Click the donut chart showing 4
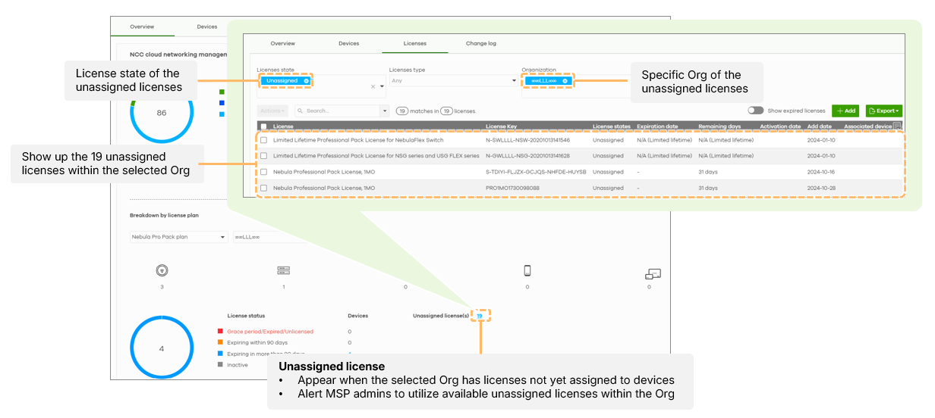Screen dimensions: 935x418 click(x=161, y=348)
